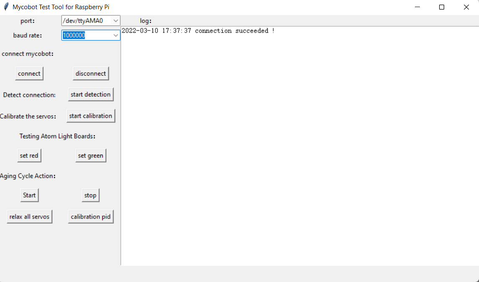This screenshot has height=282, width=479.
Task: Maximize the Mycobot Test Tool window
Action: pyautogui.click(x=442, y=7)
